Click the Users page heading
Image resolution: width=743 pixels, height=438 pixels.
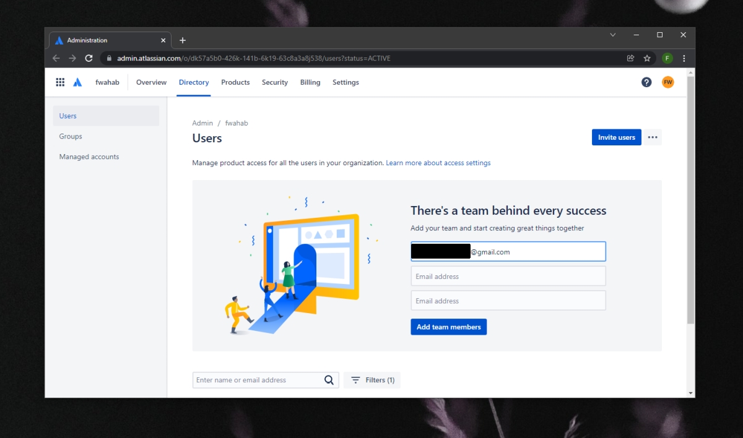click(207, 139)
